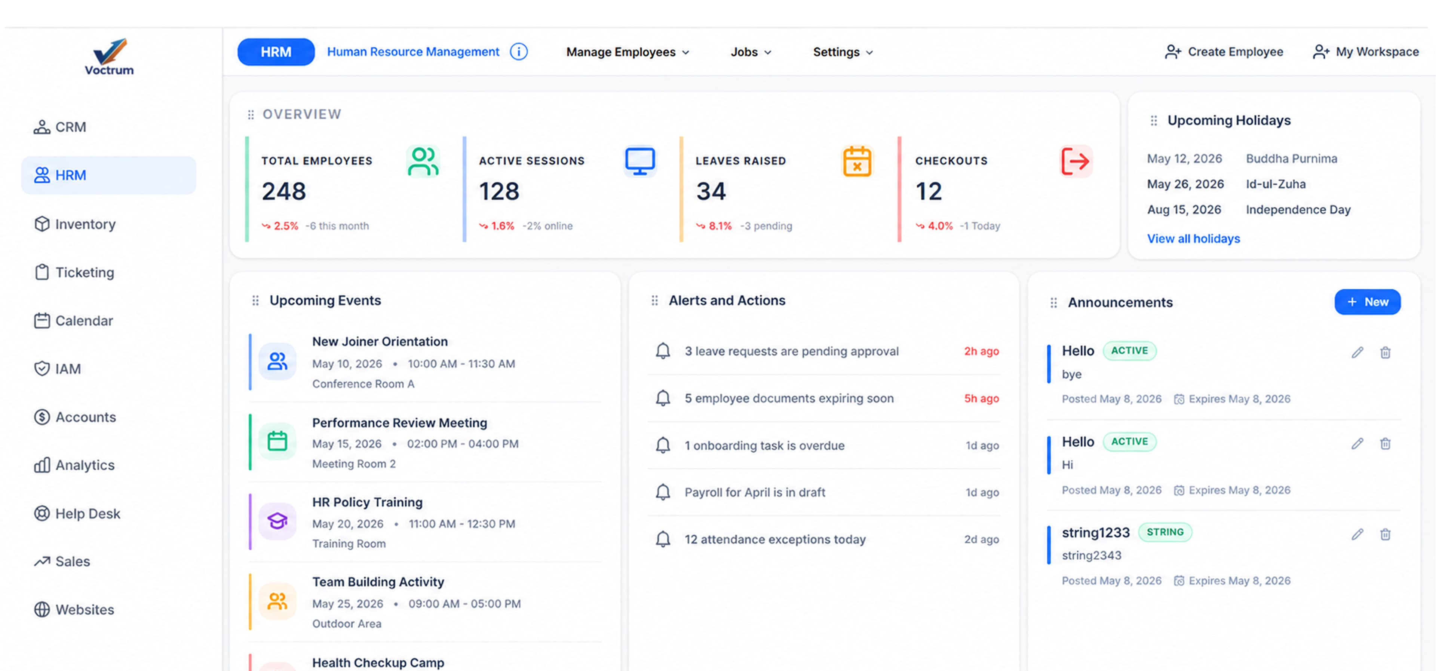
Task: Click the blue HRM pill button
Action: pos(276,52)
